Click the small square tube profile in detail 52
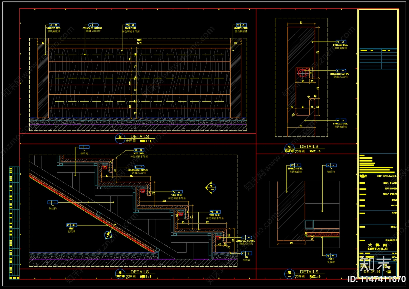Viewport: 409px width, 289px height. coord(309,224)
